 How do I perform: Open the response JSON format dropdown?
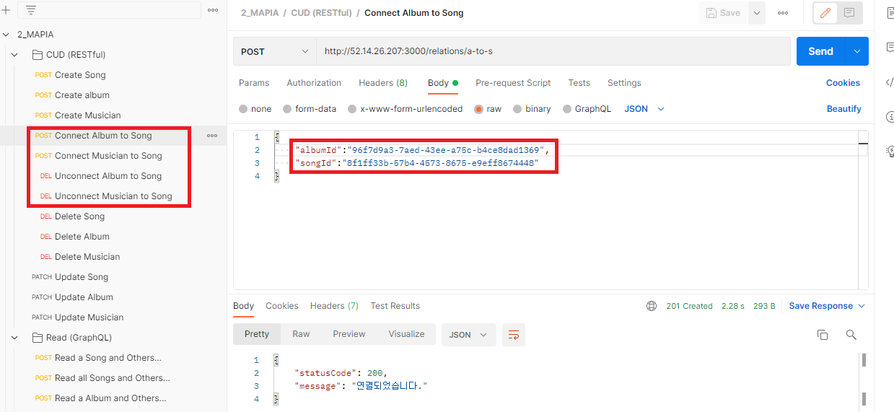469,335
